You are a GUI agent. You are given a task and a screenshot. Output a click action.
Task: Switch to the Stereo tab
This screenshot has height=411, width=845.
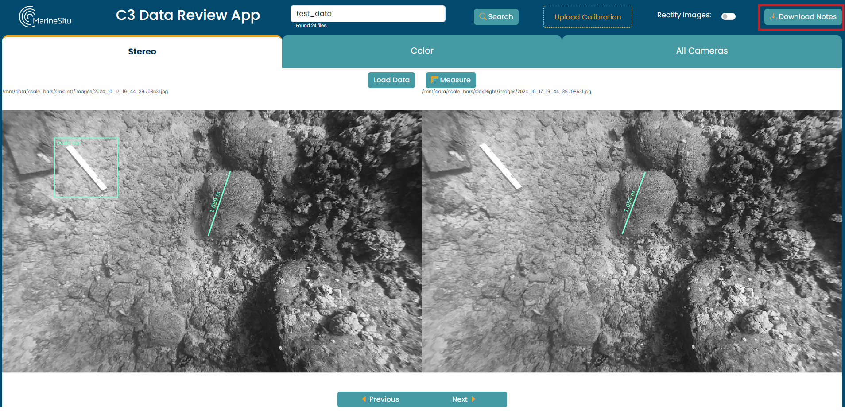(x=142, y=52)
